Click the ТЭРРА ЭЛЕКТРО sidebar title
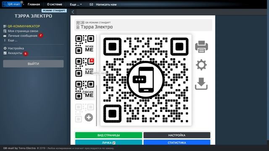The width and height of the screenshot is (269, 151). pos(33,16)
